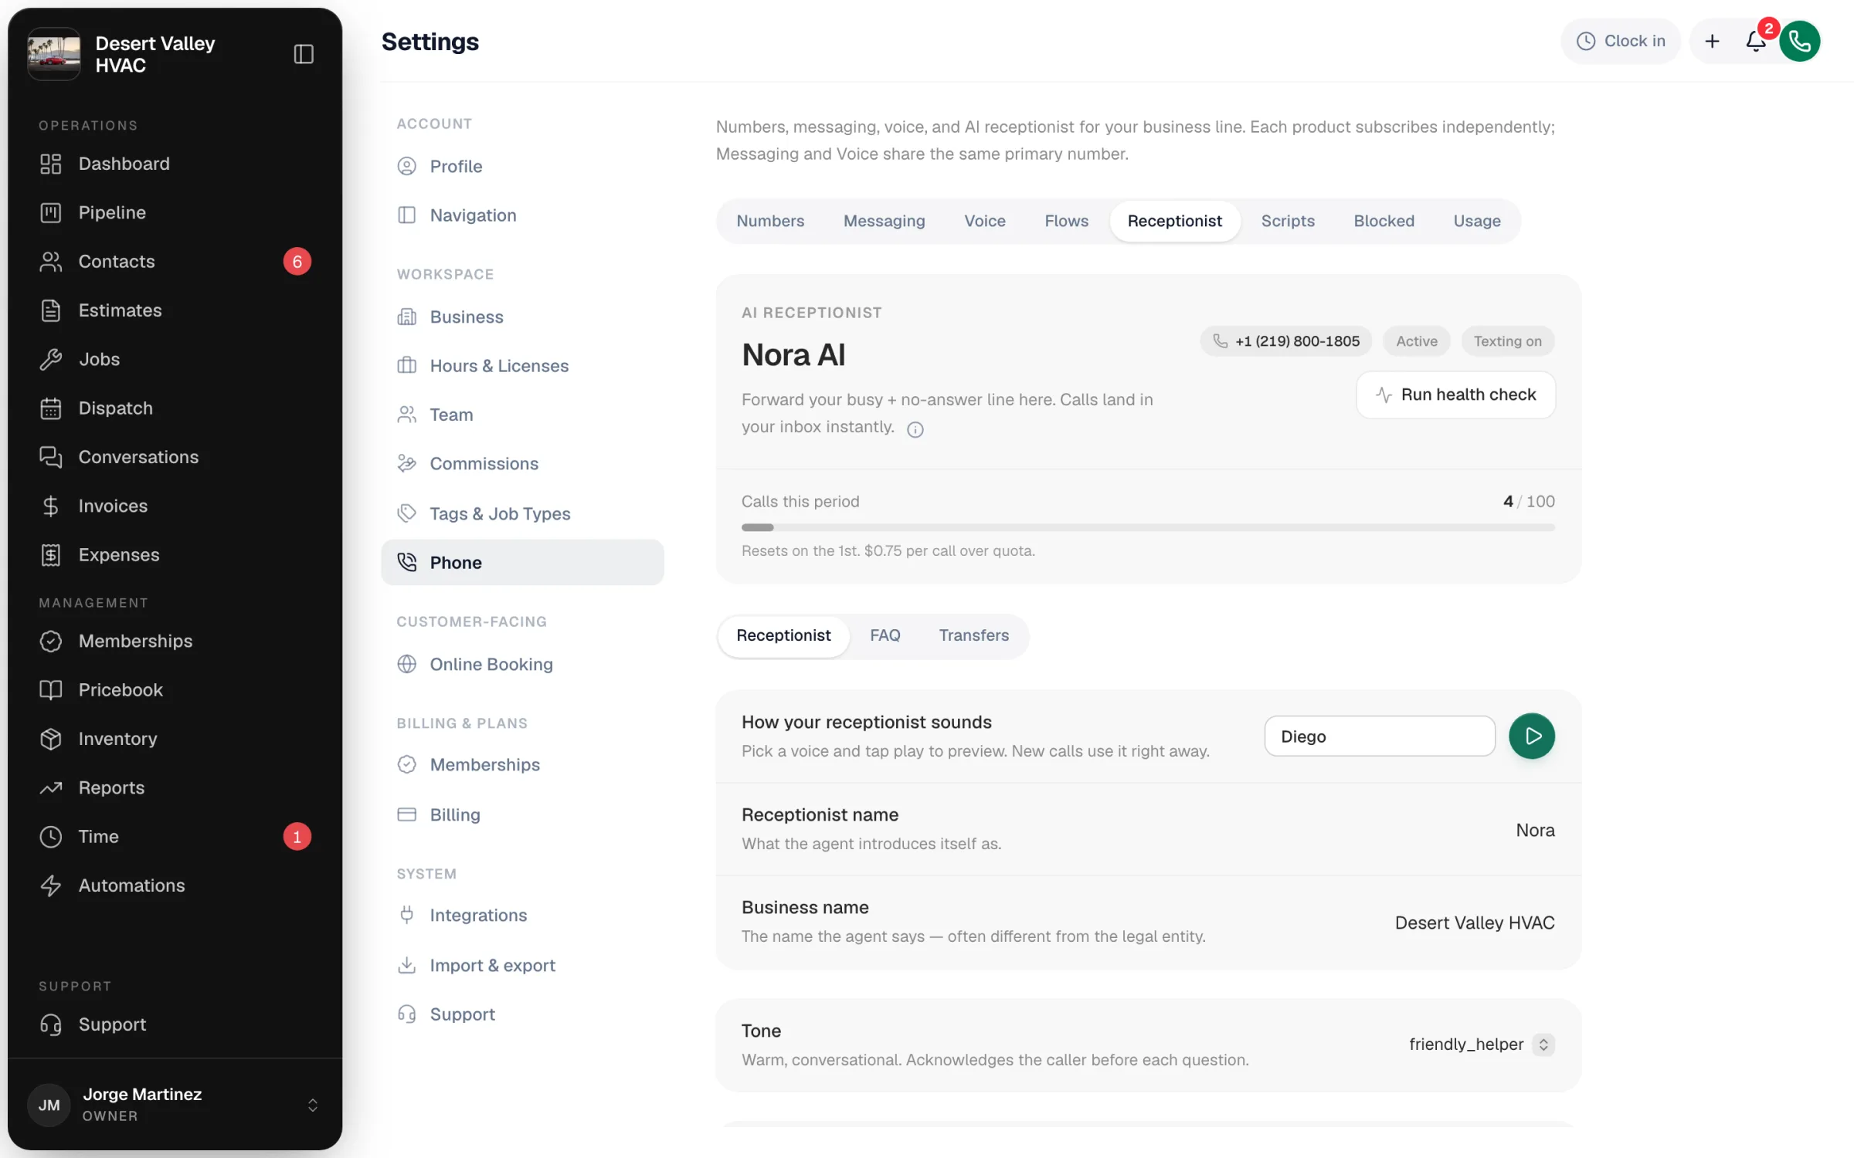Switch to the Flows tab

pyautogui.click(x=1066, y=221)
